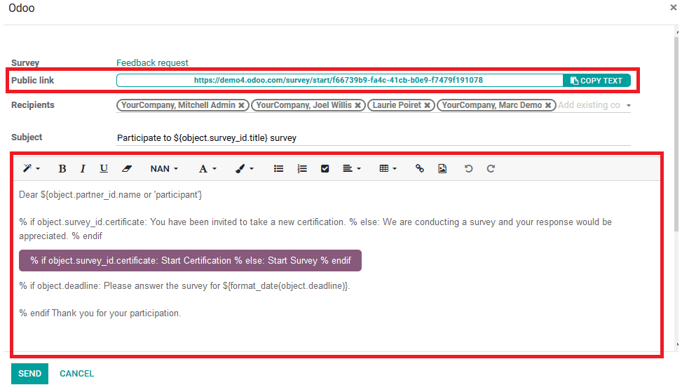
Task: Click the dialog vertical scrollbar
Action: click(x=676, y=135)
